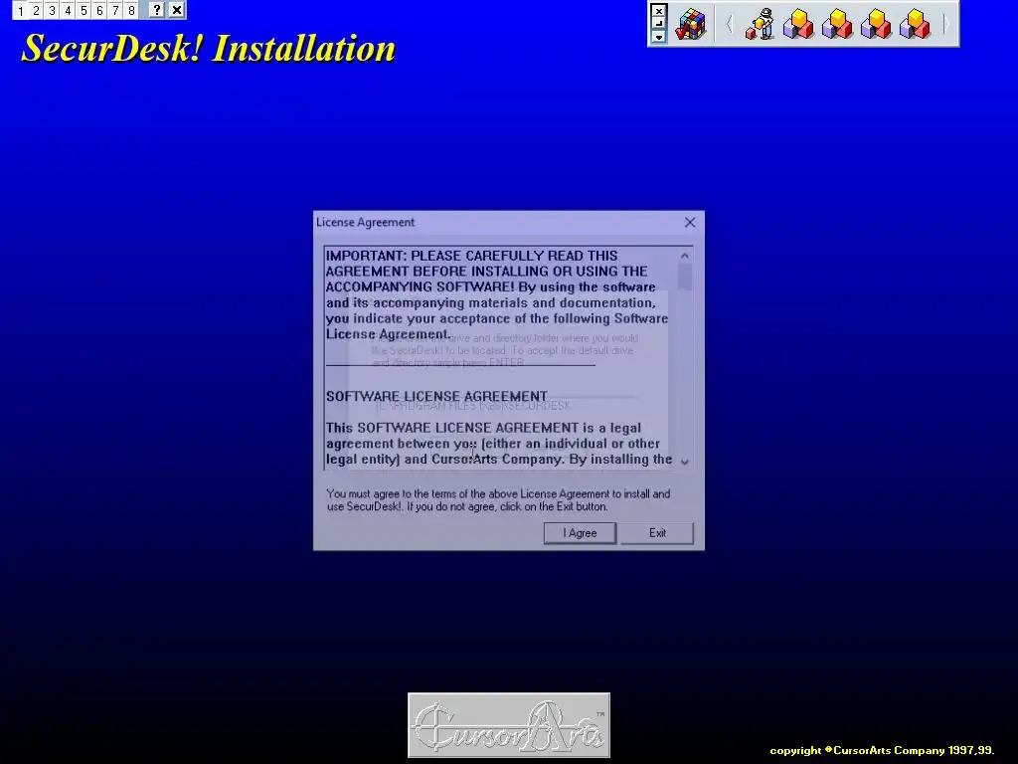Dock the floating toolbar using the corner button
This screenshot has height=764, width=1018.
658,24
